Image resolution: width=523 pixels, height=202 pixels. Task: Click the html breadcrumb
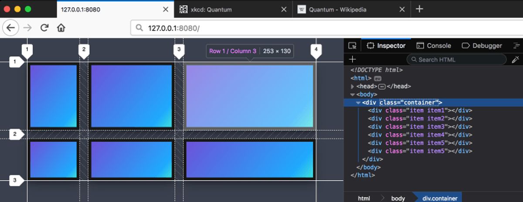pos(364,198)
